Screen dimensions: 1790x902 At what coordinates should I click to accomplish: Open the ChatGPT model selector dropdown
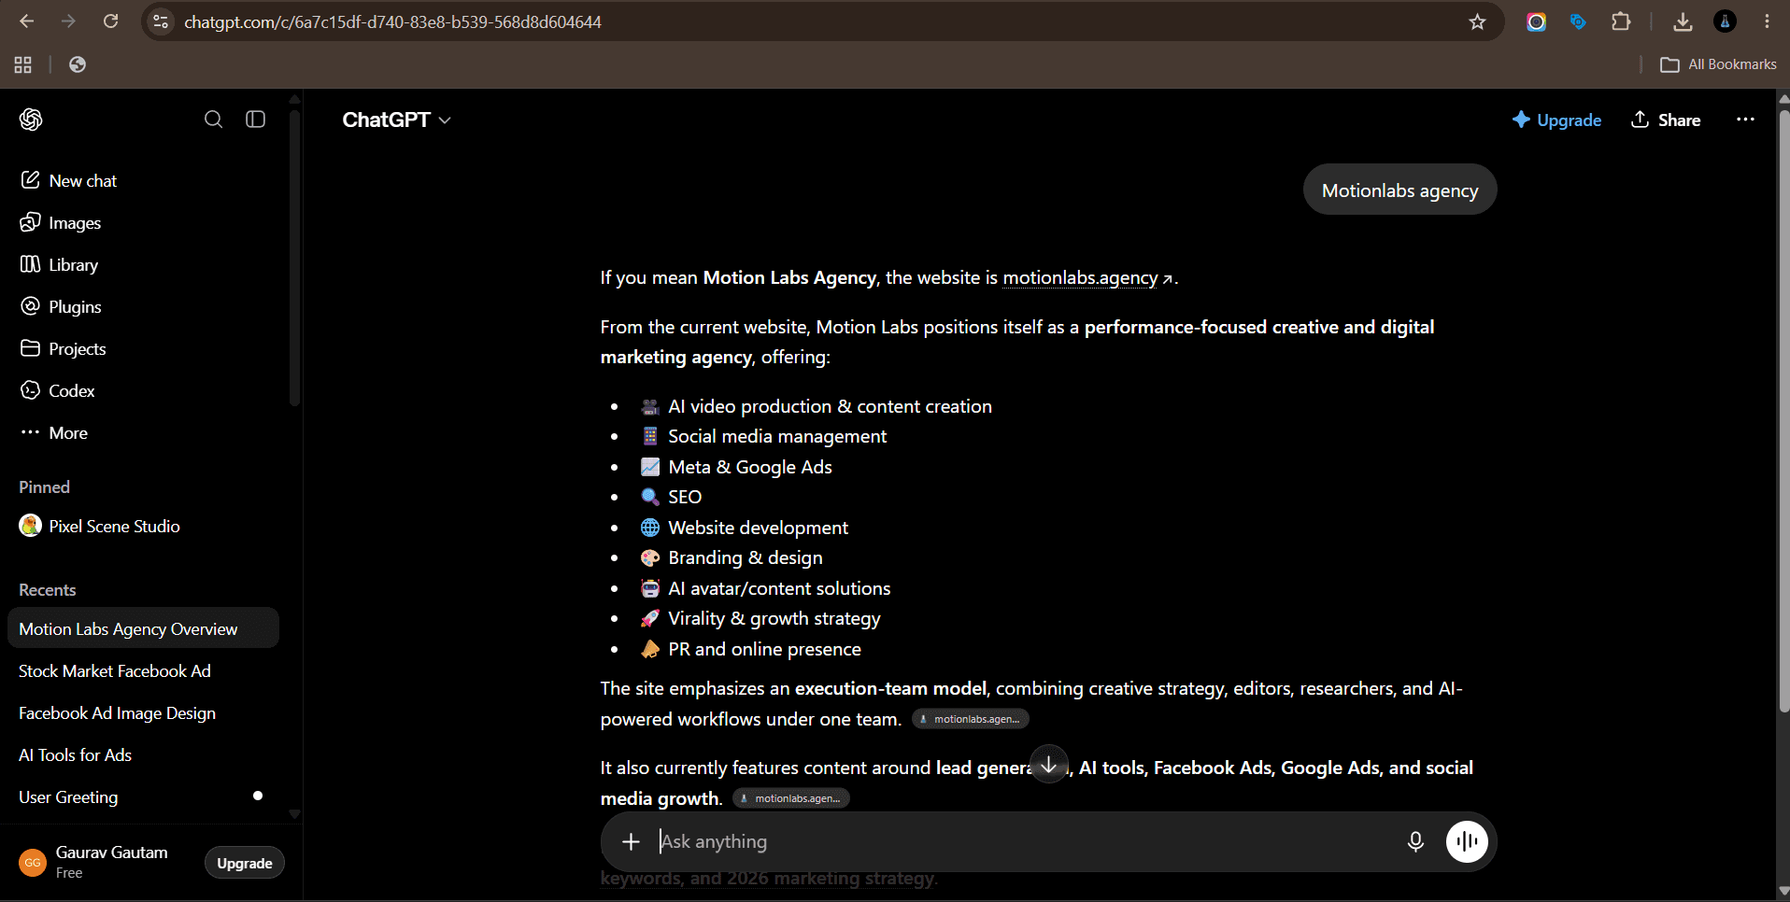coord(396,120)
